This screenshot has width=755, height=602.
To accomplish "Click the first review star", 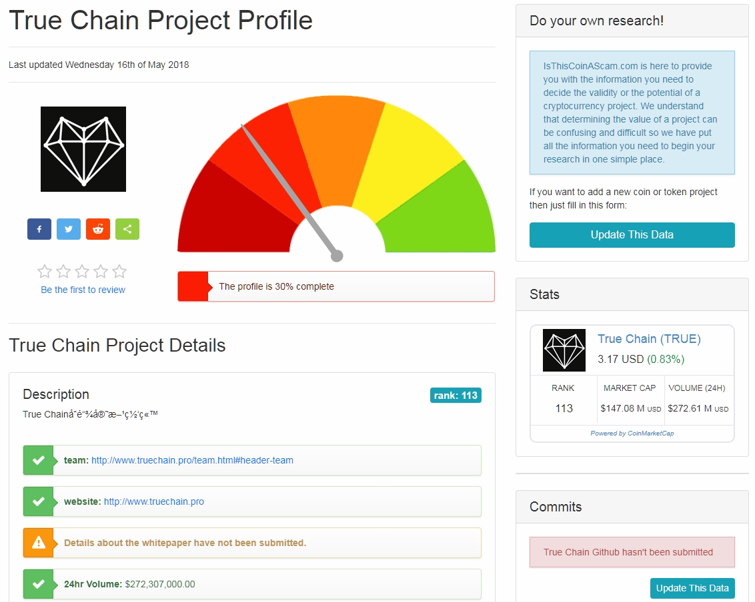I will point(45,272).
